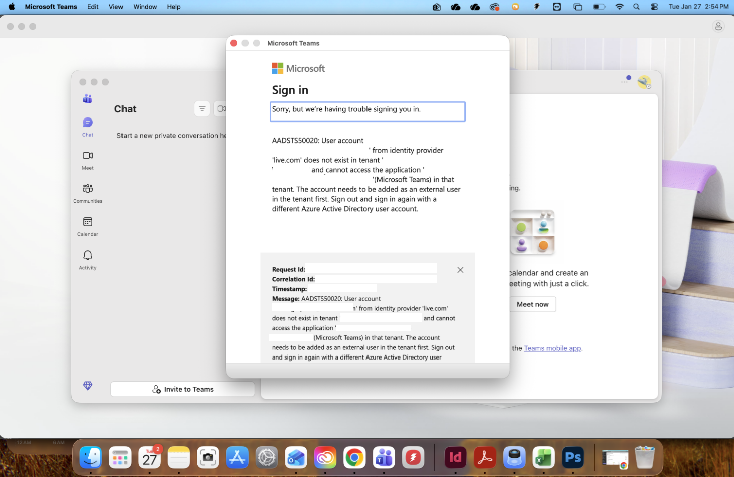
Task: Click the 'Sign in' heading
Action: [x=290, y=90]
